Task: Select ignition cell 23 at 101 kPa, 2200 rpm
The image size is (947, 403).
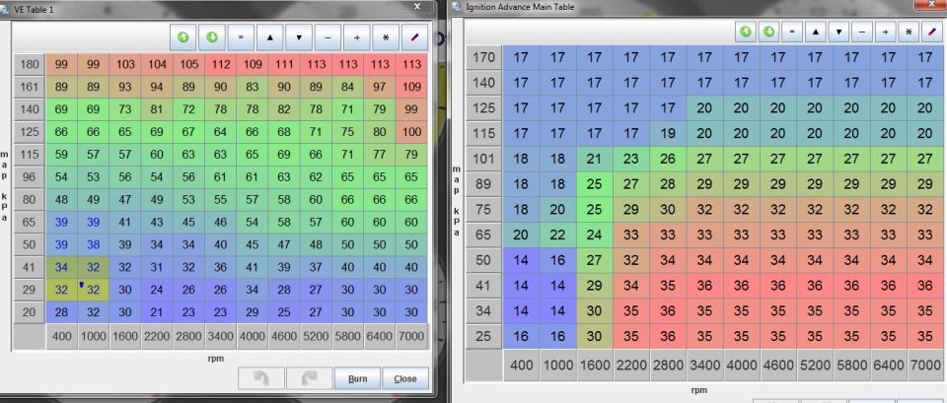Action: (630, 159)
